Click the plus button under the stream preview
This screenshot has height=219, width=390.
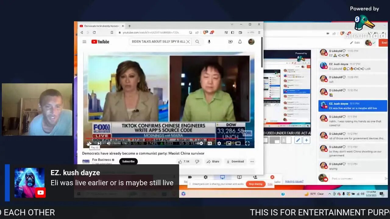click(307, 140)
